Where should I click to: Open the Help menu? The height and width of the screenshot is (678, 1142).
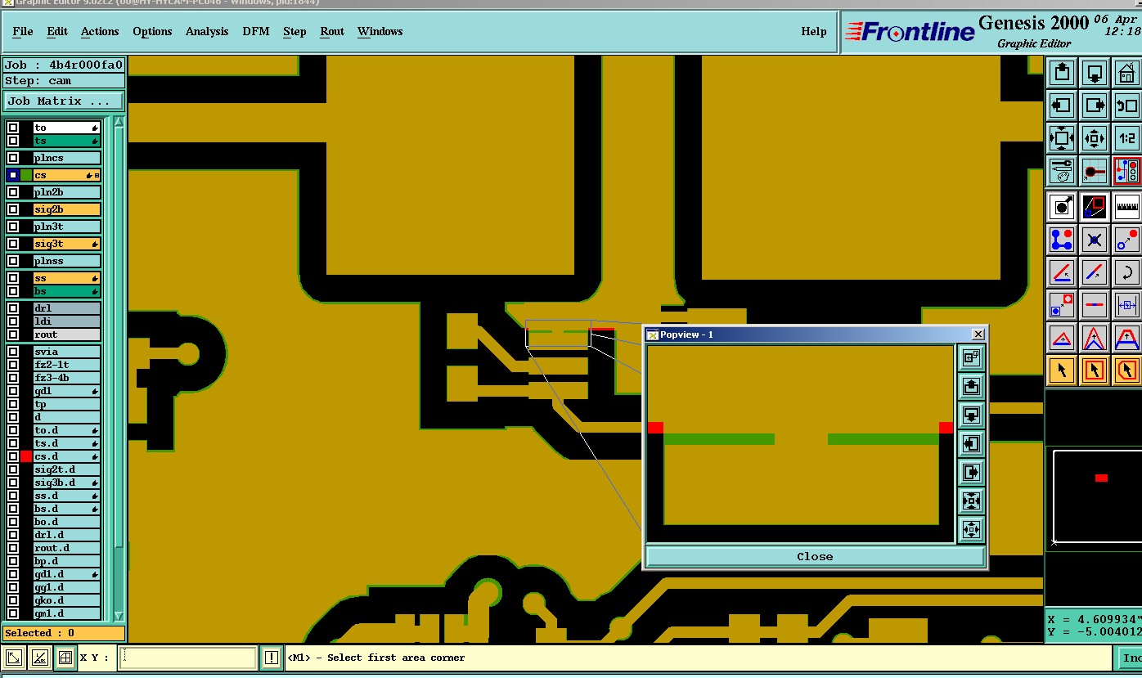(814, 31)
